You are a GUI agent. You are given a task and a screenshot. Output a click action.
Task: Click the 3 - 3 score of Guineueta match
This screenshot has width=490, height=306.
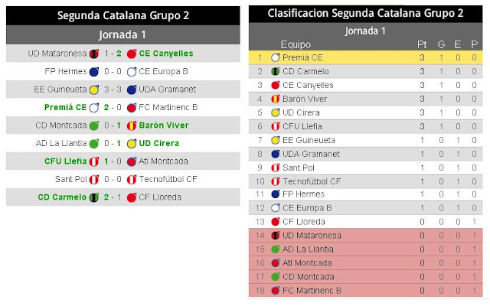pyautogui.click(x=113, y=90)
